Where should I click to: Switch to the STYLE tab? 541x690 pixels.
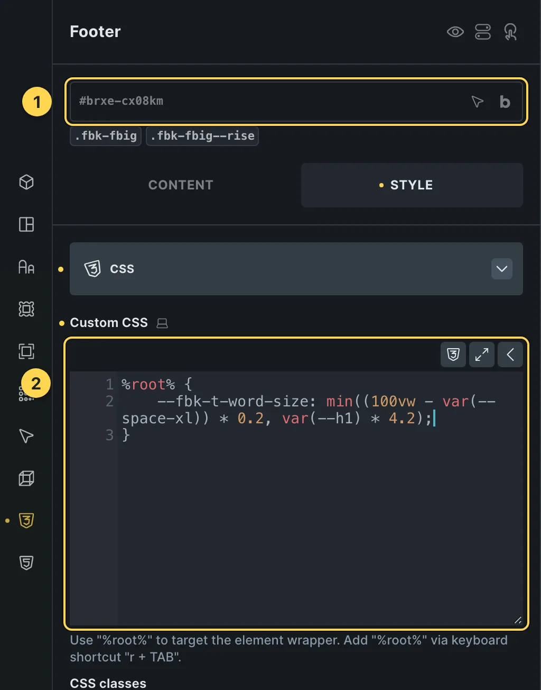tap(412, 185)
